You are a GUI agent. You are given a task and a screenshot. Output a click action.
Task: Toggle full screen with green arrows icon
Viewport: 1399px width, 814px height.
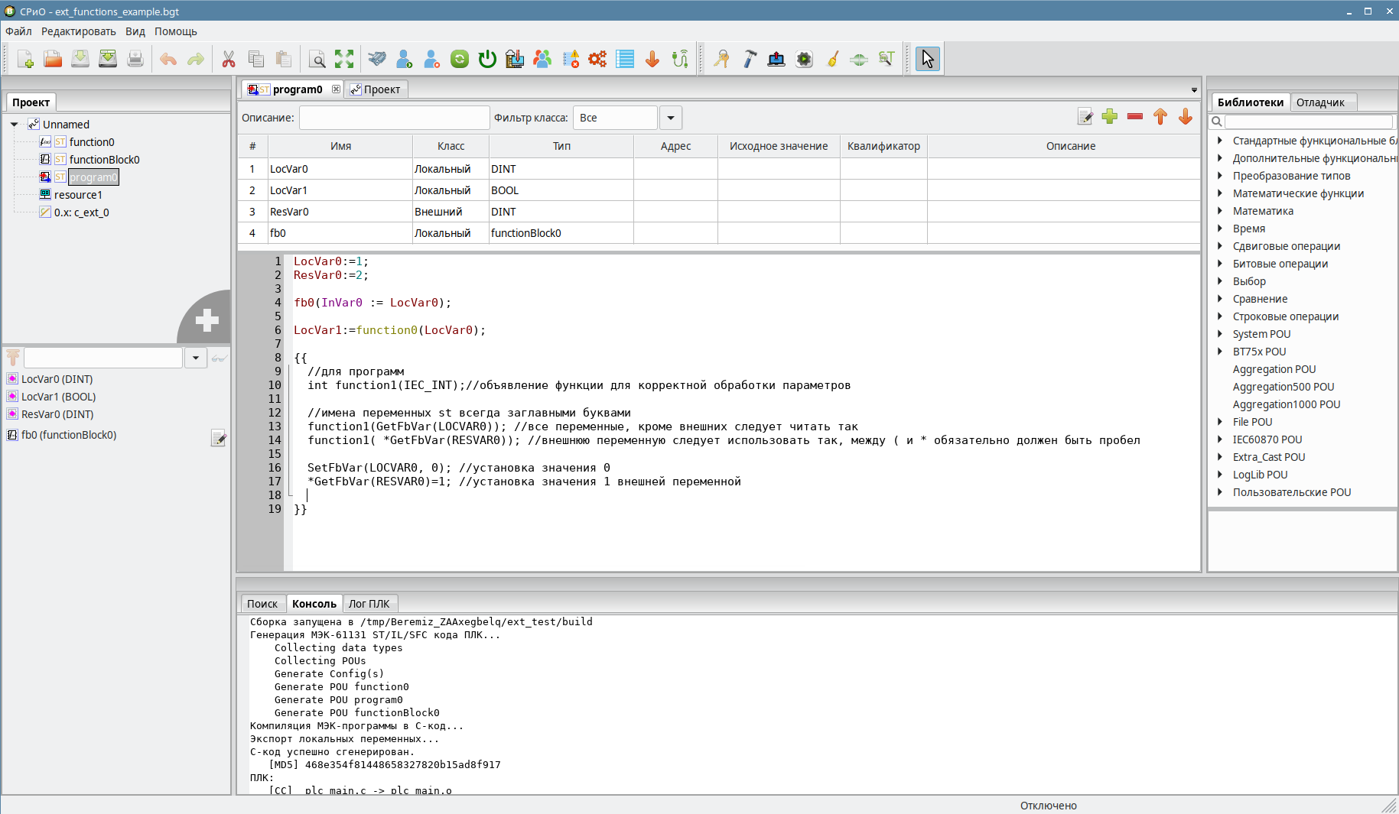coord(344,59)
